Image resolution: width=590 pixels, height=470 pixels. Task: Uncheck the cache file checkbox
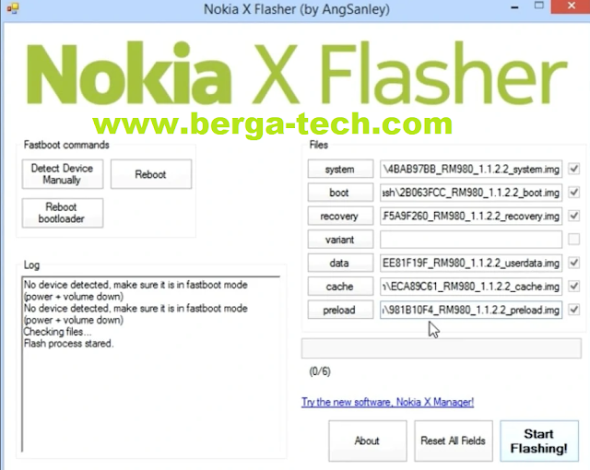click(573, 286)
